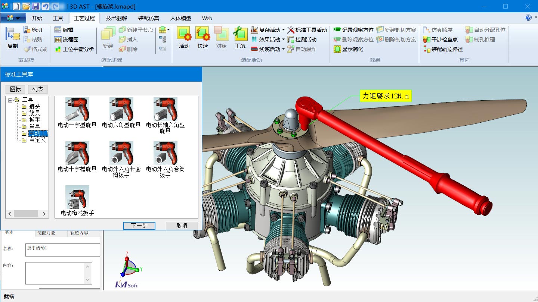Expand the 效果活动 dropdown
538x302 pixels.
(x=284, y=39)
